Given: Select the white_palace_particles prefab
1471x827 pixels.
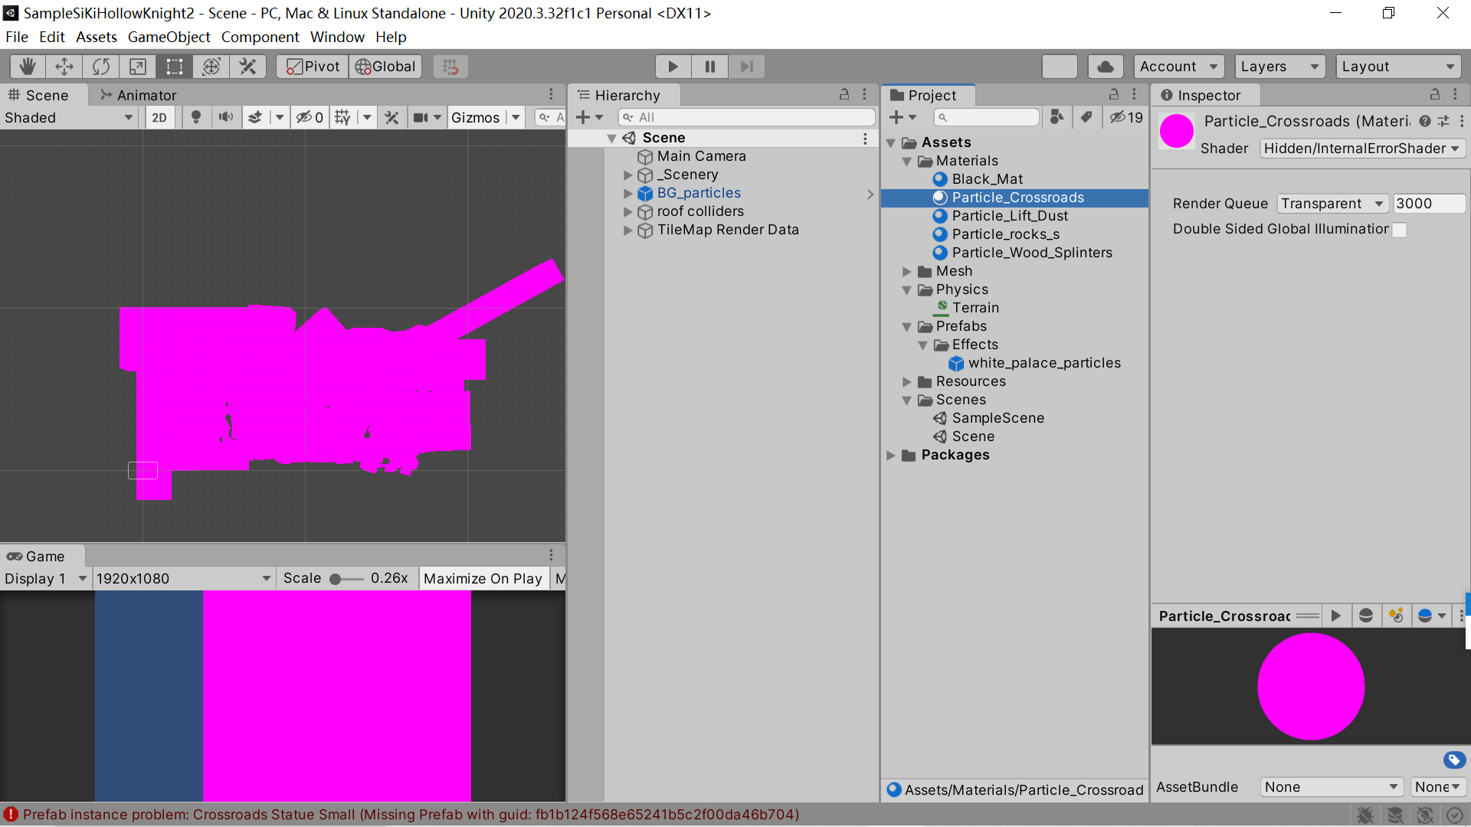Looking at the screenshot, I should [1043, 363].
